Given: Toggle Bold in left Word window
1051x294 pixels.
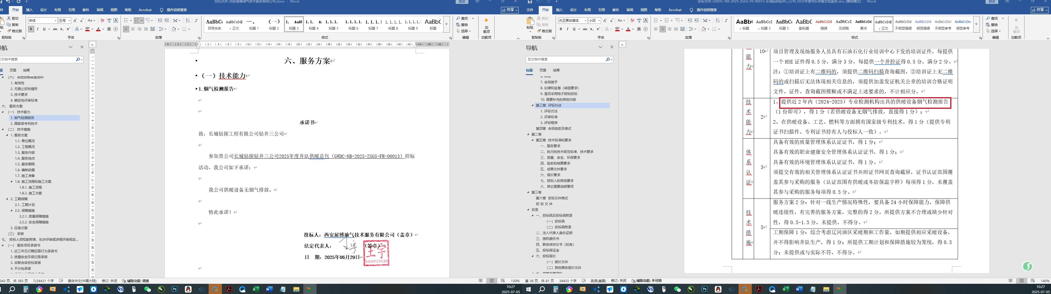Looking at the screenshot, I should point(31,29).
